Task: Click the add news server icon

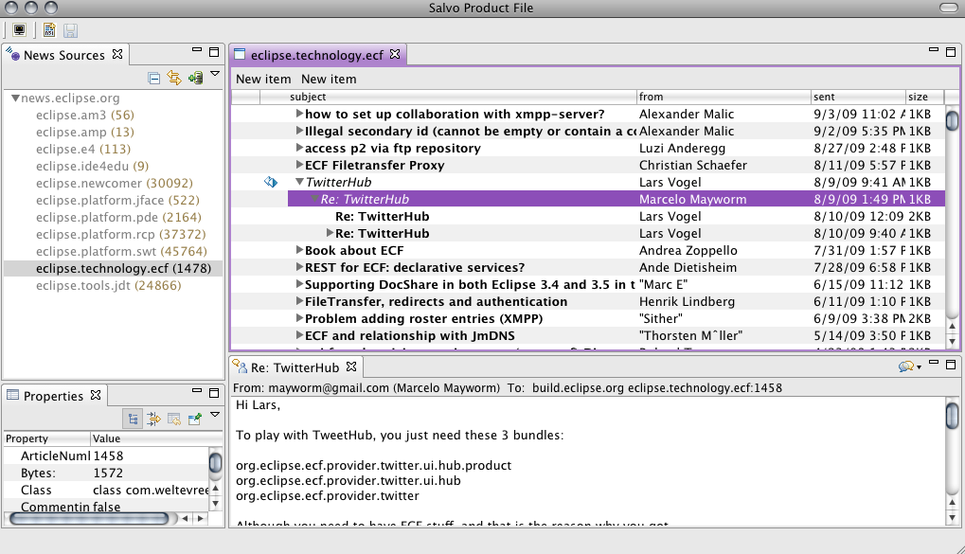Action: tap(195, 78)
